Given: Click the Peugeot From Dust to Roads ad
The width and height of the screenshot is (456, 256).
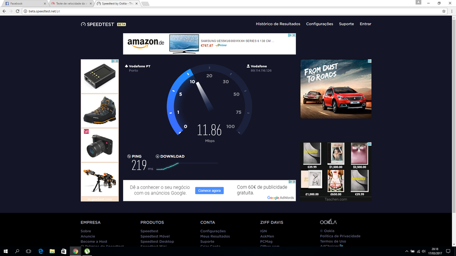Looking at the screenshot, I should point(335,89).
